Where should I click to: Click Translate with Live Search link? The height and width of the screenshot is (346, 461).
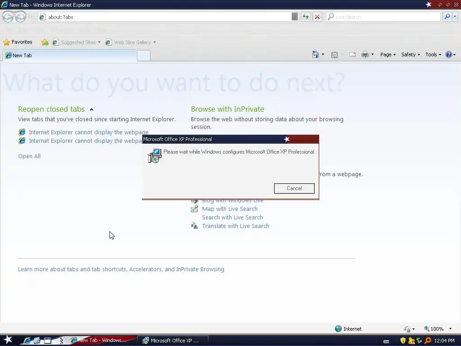(x=235, y=226)
